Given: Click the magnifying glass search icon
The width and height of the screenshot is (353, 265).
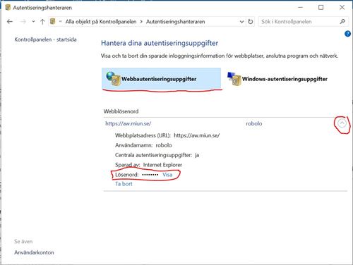Looking at the screenshot, I should 342,22.
